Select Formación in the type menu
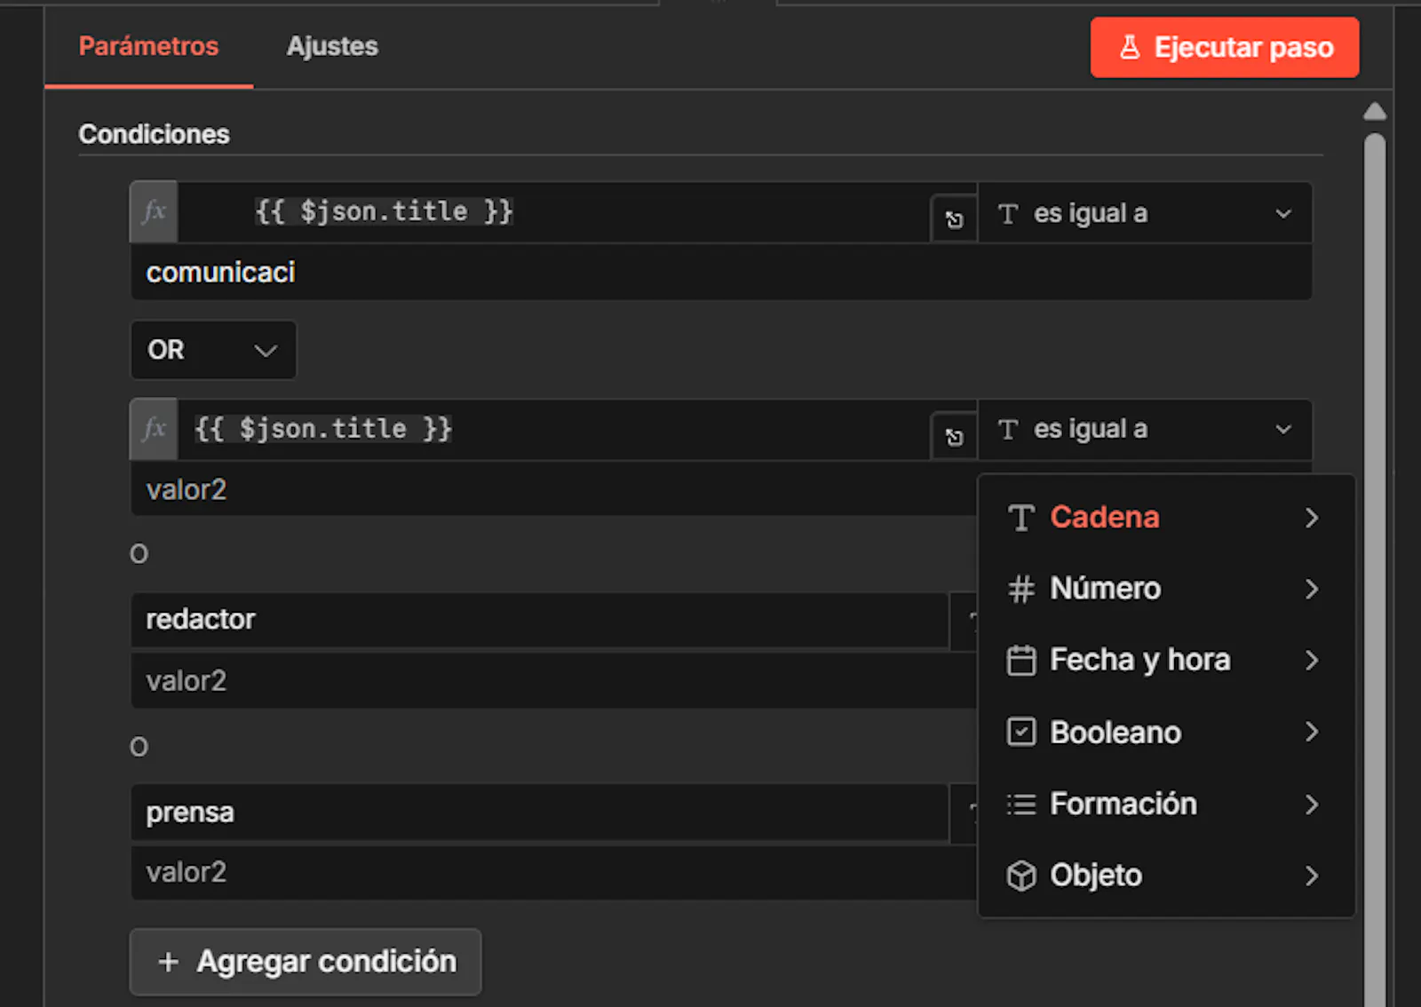The image size is (1421, 1007). coord(1166,804)
